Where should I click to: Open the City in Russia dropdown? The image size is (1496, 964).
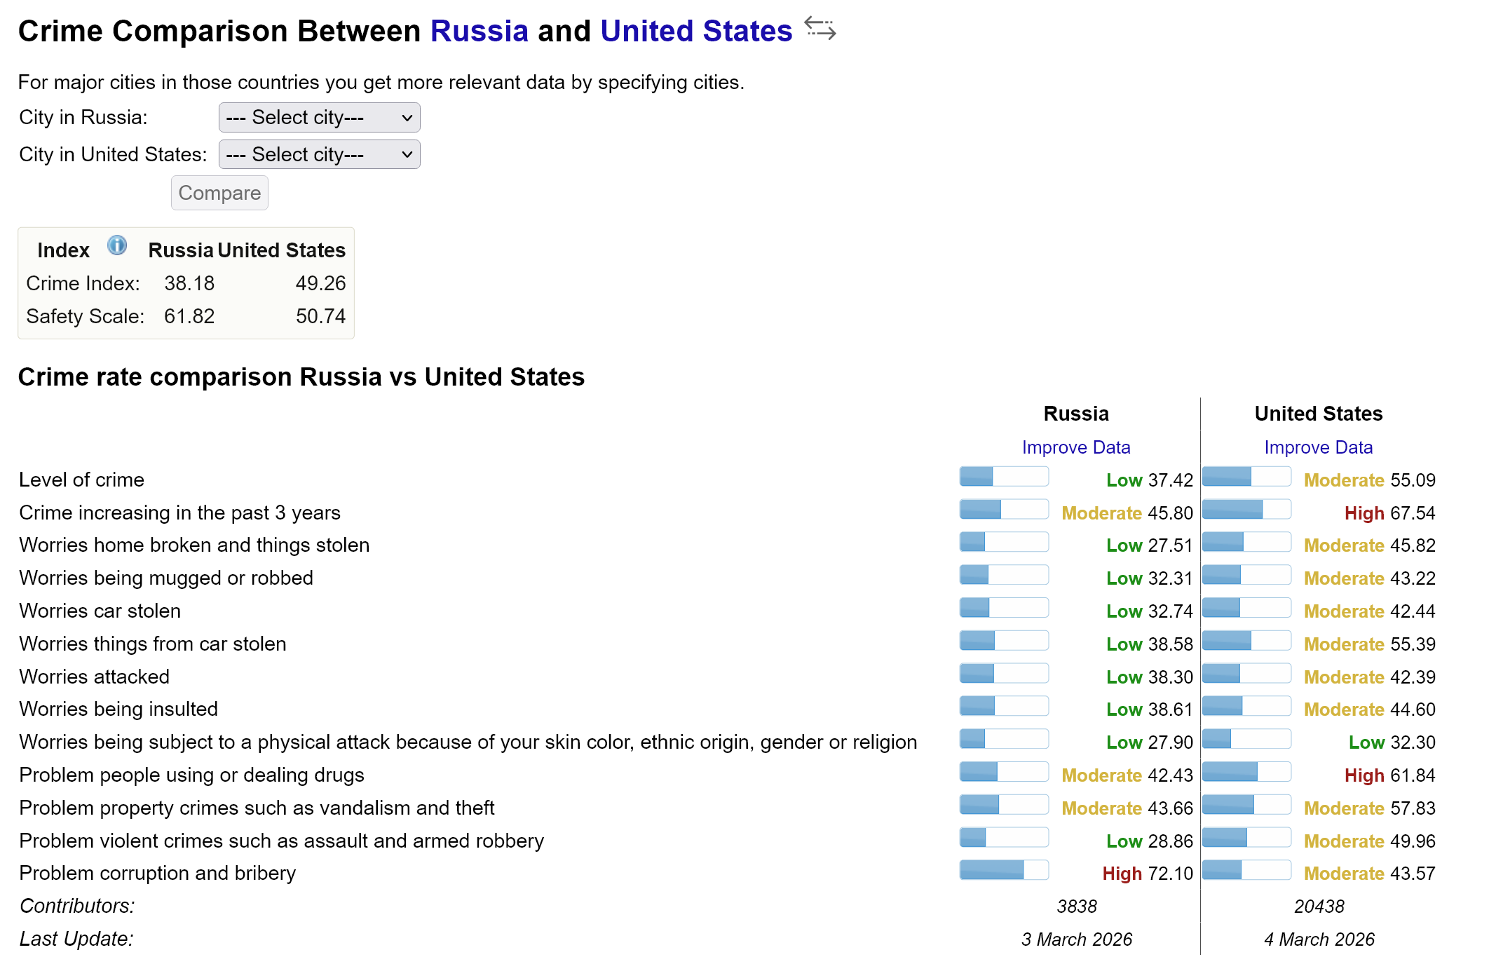[x=319, y=117]
